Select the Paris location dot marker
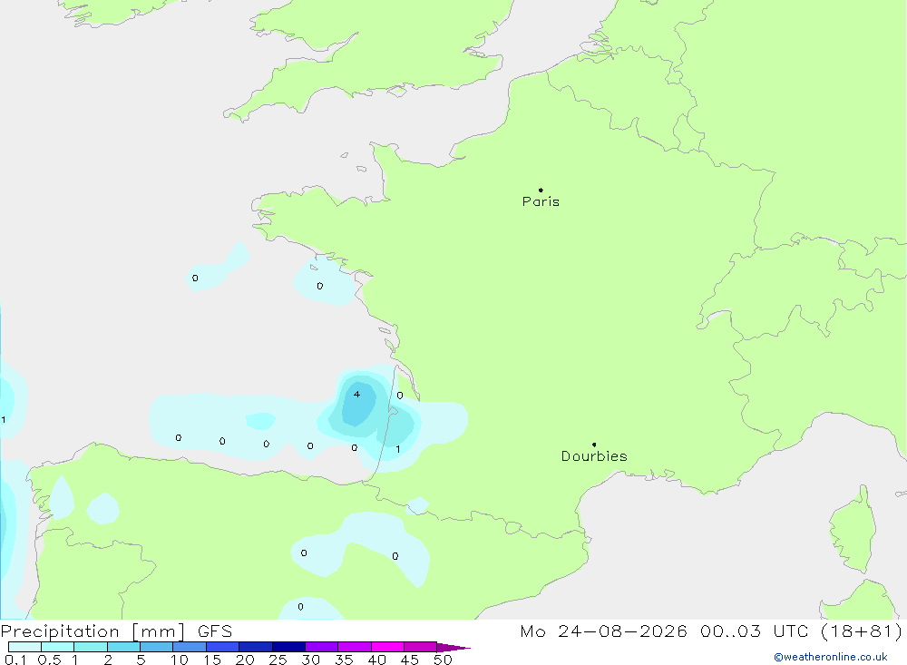 click(541, 190)
